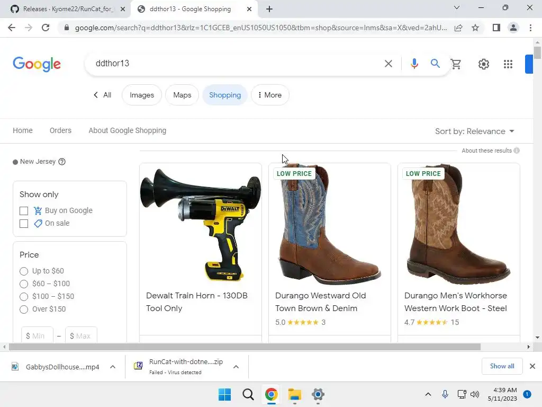View site information padlock
542x407 pixels.
pos(67,28)
